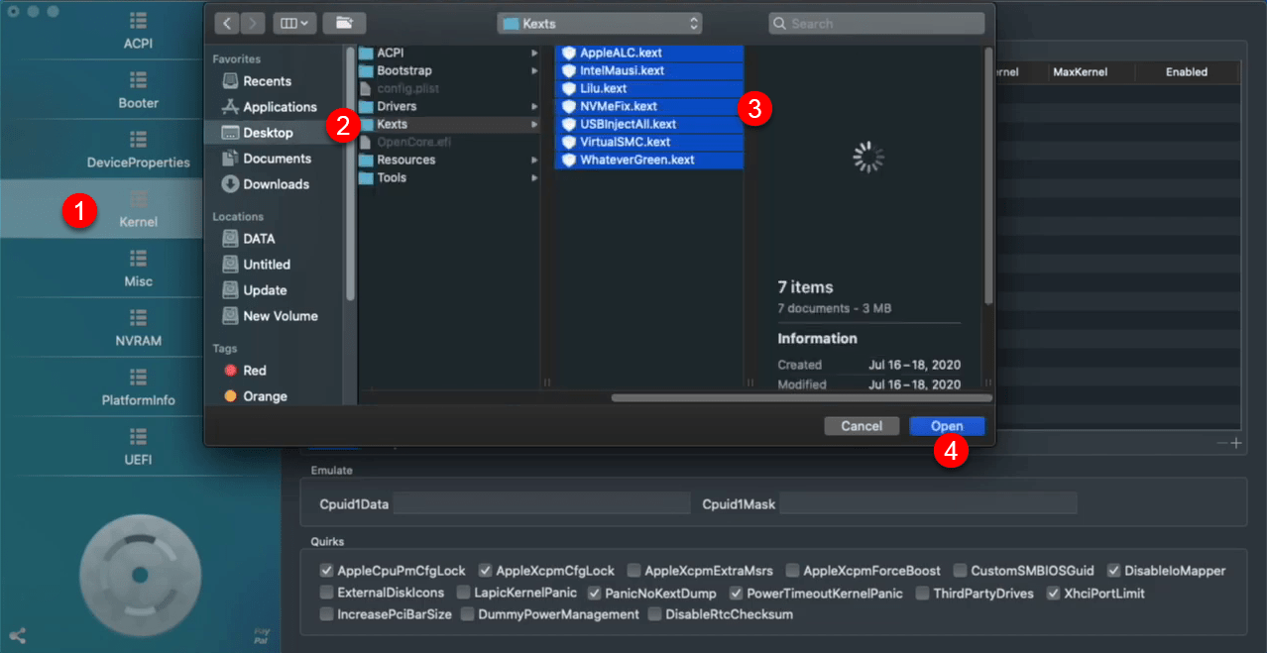Toggle the AppleCpuPmCfgLock quirk checkbox
Viewport: 1267px width, 653px height.
tap(327, 571)
